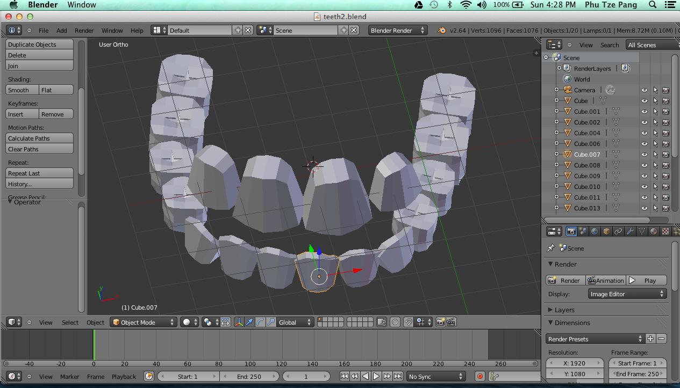680x388 pixels.
Task: Open the Object Mode dropdown
Action: [x=143, y=322]
